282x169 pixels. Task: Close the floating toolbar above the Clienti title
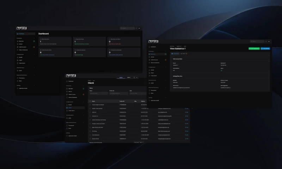click(137, 77)
